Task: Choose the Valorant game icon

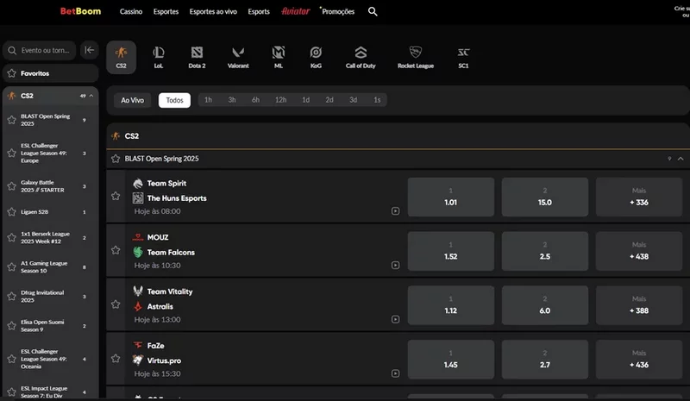Action: (x=237, y=57)
